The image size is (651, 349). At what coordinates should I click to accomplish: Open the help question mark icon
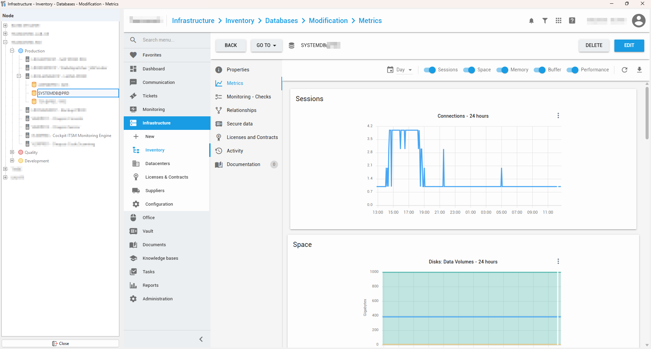coord(572,21)
